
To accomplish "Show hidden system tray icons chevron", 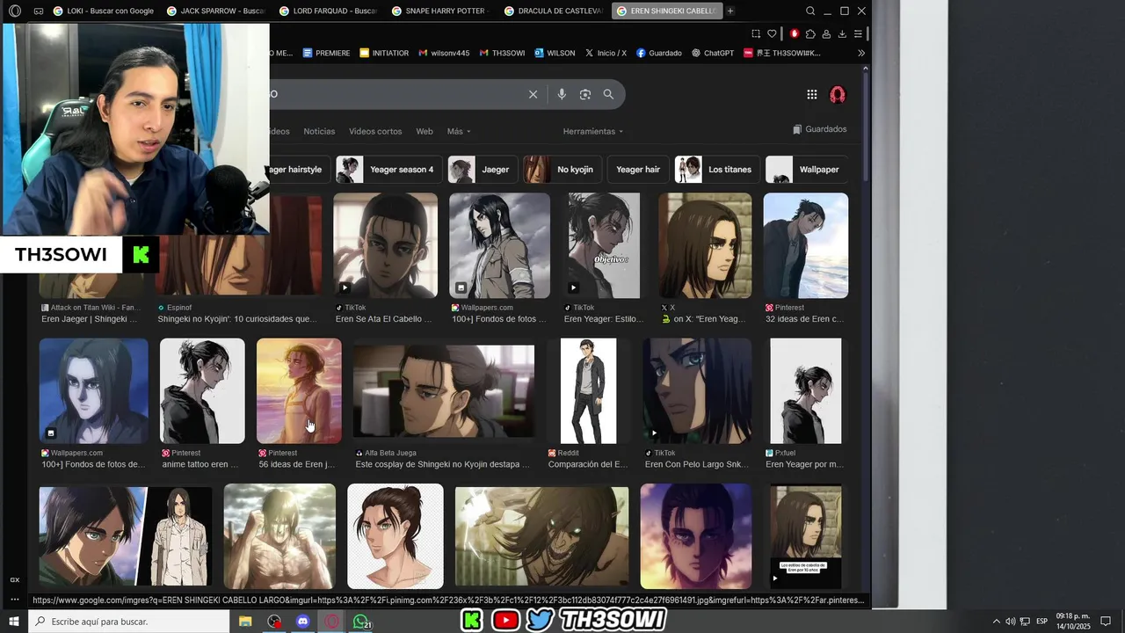I will (996, 622).
